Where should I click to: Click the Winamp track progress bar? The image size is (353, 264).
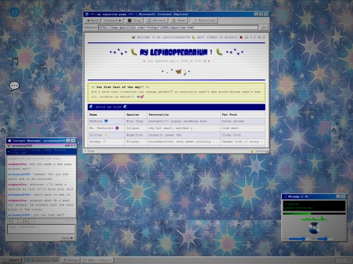coord(314,214)
